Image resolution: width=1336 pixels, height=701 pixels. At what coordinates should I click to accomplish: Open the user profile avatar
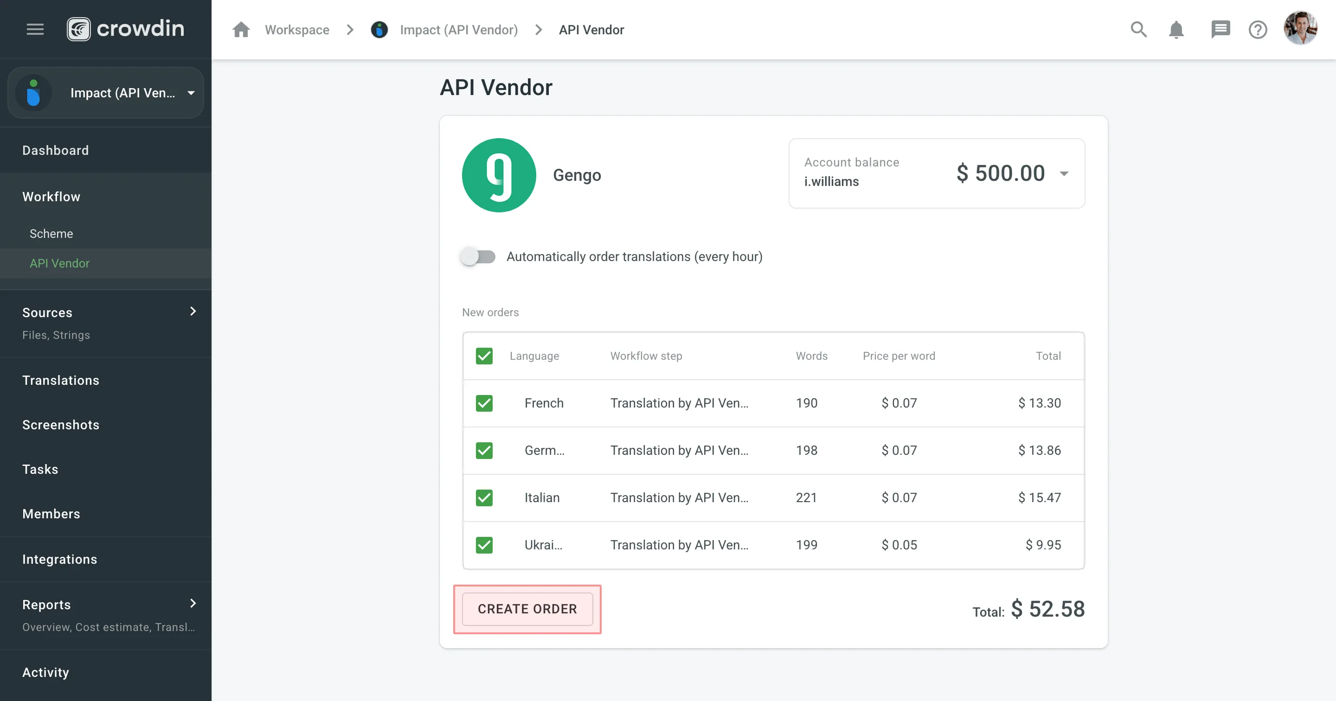pos(1300,29)
